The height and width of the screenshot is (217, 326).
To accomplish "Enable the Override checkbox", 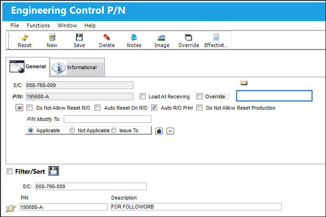I will [199, 96].
